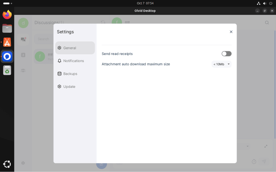Open Ubuntu App Center from dock

click(x=7, y=42)
